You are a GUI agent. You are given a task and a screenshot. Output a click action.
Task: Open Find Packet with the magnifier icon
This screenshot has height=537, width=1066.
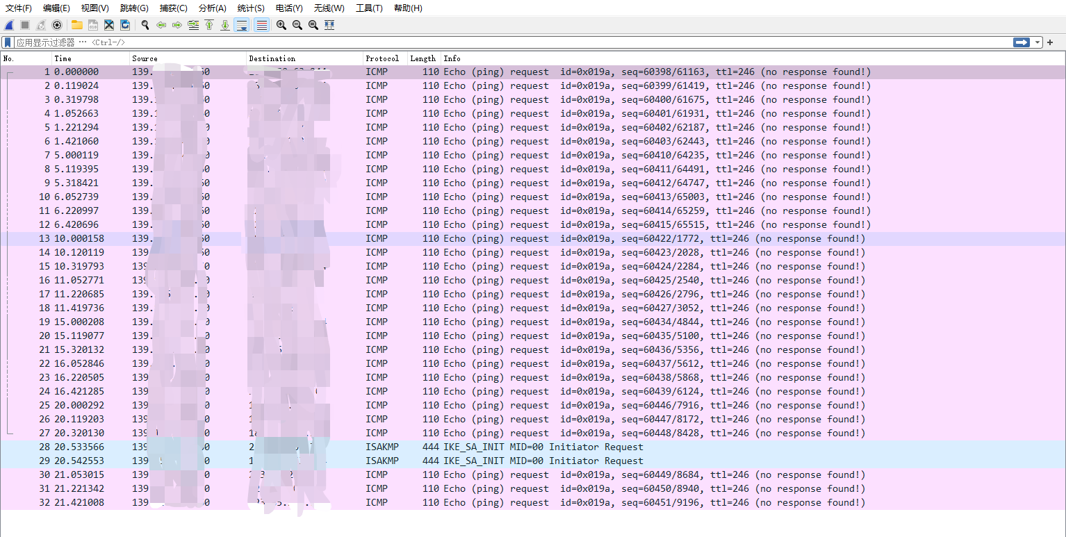145,25
